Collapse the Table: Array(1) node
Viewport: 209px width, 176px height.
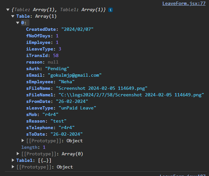tap(13, 16)
